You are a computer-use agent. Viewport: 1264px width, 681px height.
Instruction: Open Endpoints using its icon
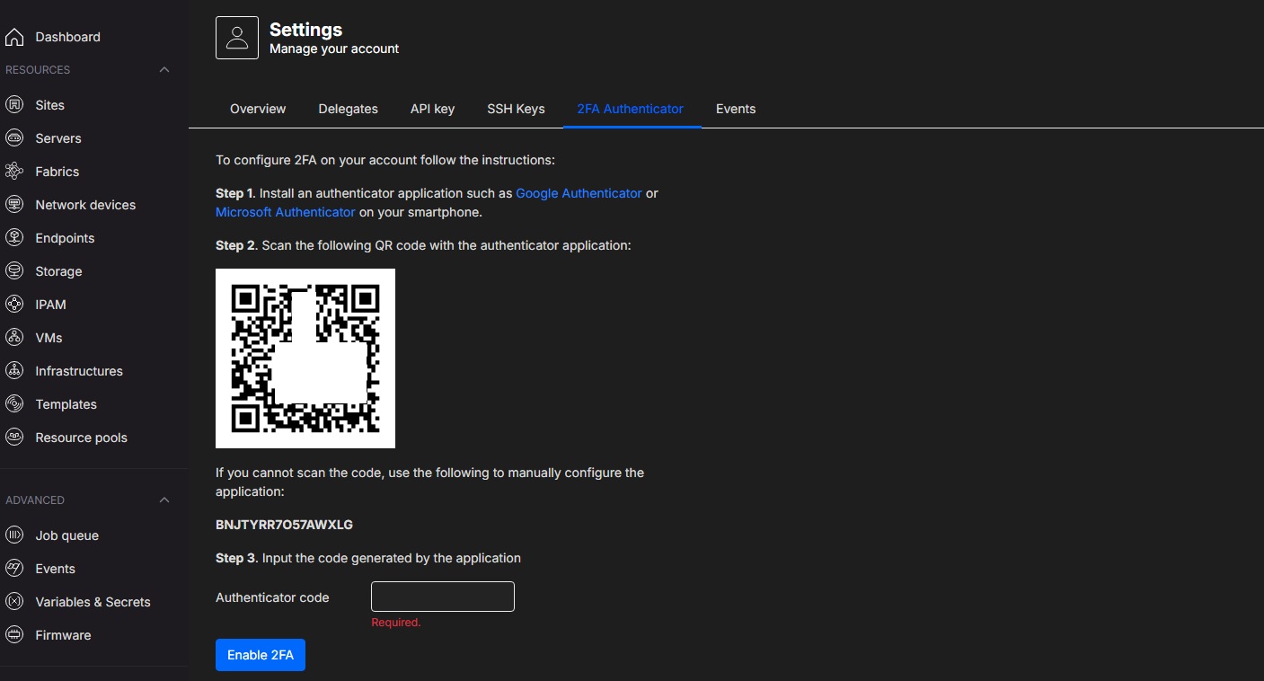(x=14, y=238)
